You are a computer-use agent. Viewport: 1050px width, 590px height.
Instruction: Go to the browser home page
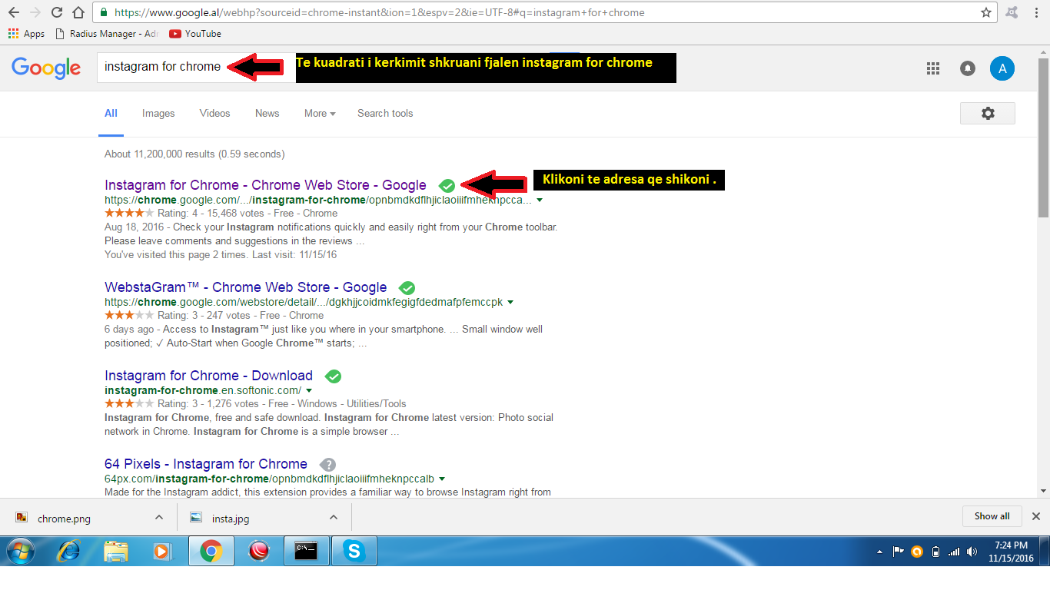pos(78,12)
